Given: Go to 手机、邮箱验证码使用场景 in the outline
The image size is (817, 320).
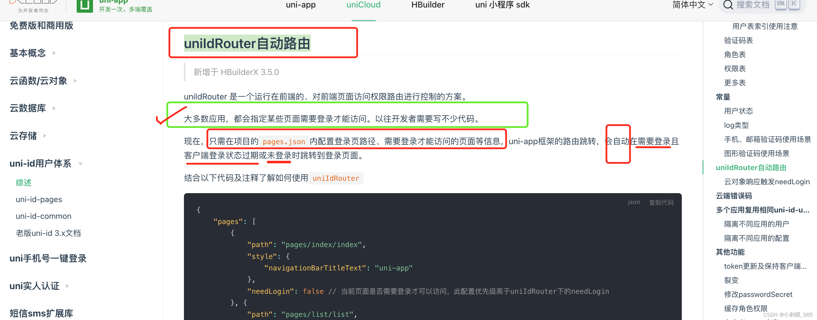Looking at the screenshot, I should click(767, 139).
